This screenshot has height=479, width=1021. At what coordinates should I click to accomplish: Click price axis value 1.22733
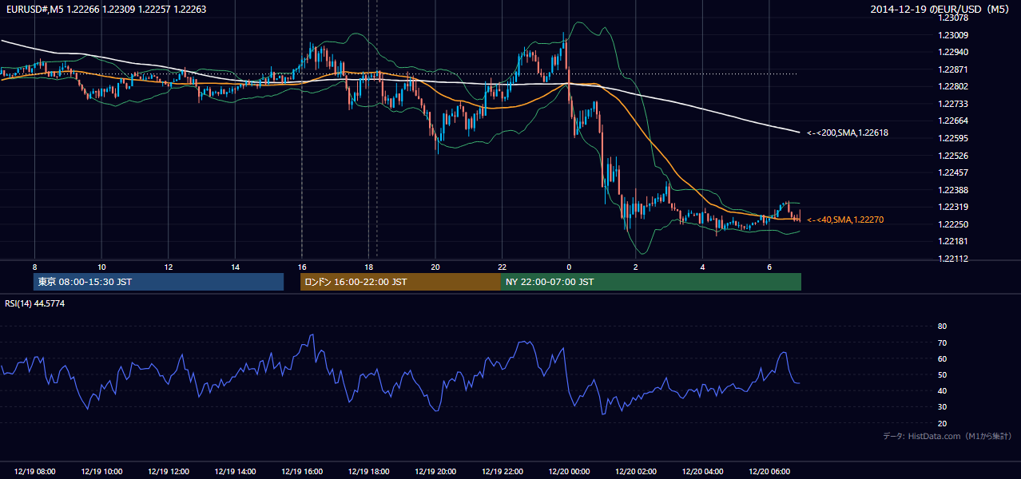pyautogui.click(x=953, y=104)
